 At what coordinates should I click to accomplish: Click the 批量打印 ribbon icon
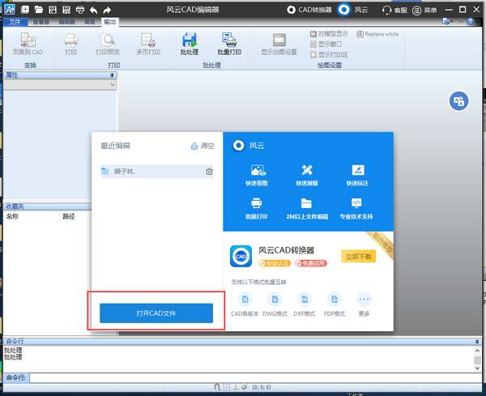[x=229, y=44]
